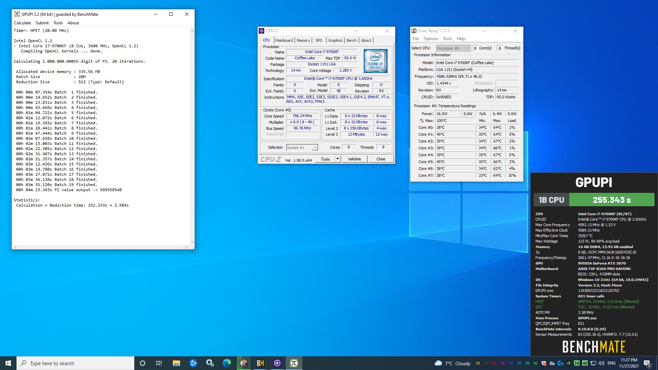The image size is (658, 370).
Task: Switch to BenchMate BM taskbar icon
Action: pyautogui.click(x=260, y=363)
